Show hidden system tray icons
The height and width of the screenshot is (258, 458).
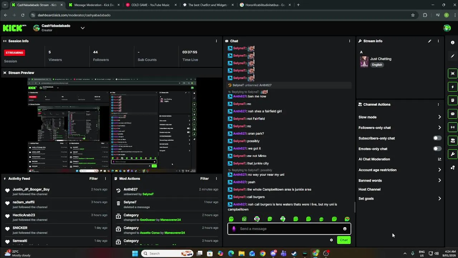(x=405, y=253)
